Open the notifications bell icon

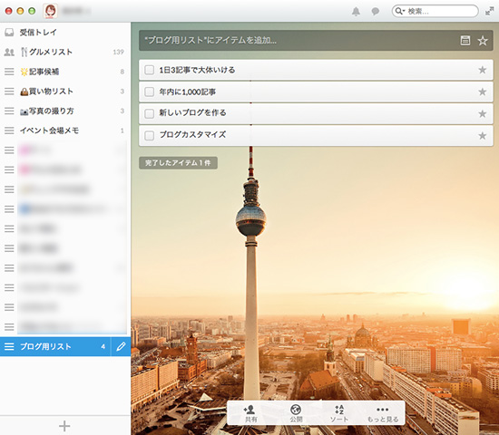[x=356, y=12]
